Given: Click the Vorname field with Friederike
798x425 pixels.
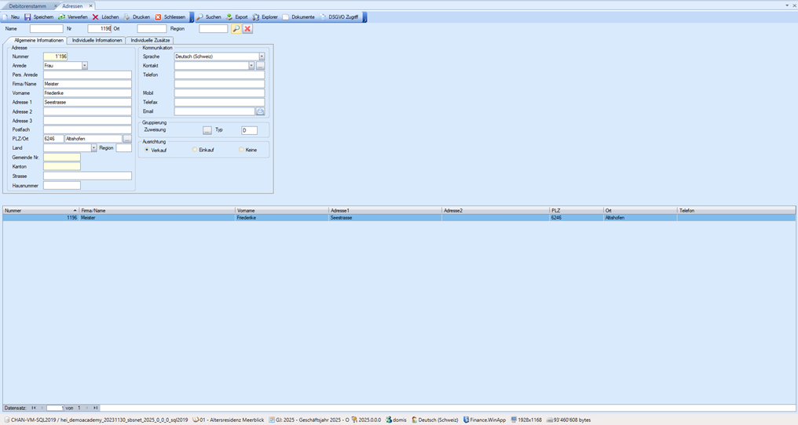Looking at the screenshot, I should (87, 93).
